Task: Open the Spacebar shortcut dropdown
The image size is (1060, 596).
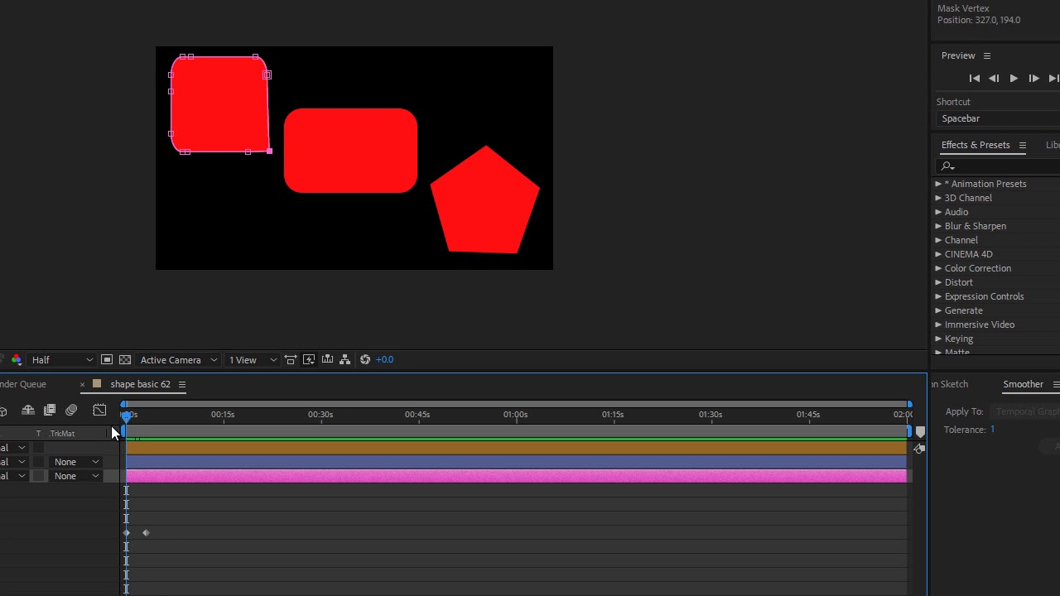Action: click(x=998, y=118)
